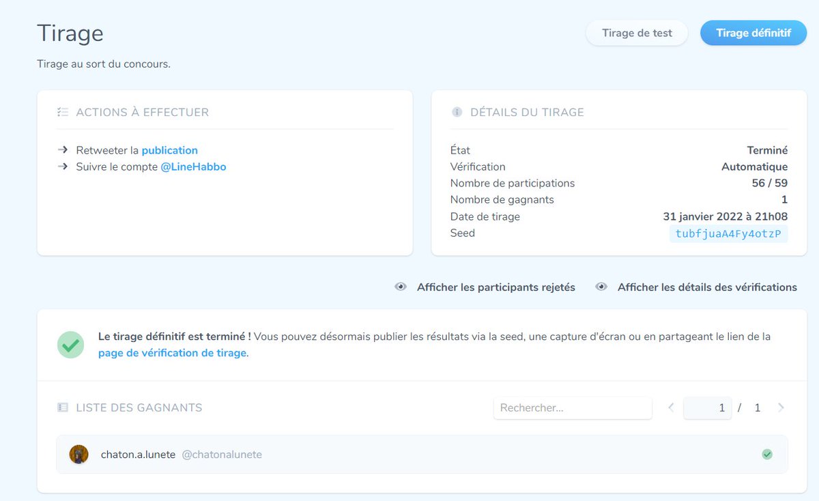Click the État value Terminé
The height and width of the screenshot is (501, 819).
tap(767, 150)
